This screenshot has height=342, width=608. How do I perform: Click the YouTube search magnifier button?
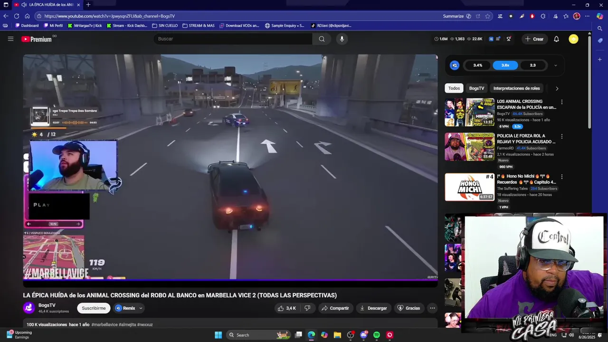322,39
